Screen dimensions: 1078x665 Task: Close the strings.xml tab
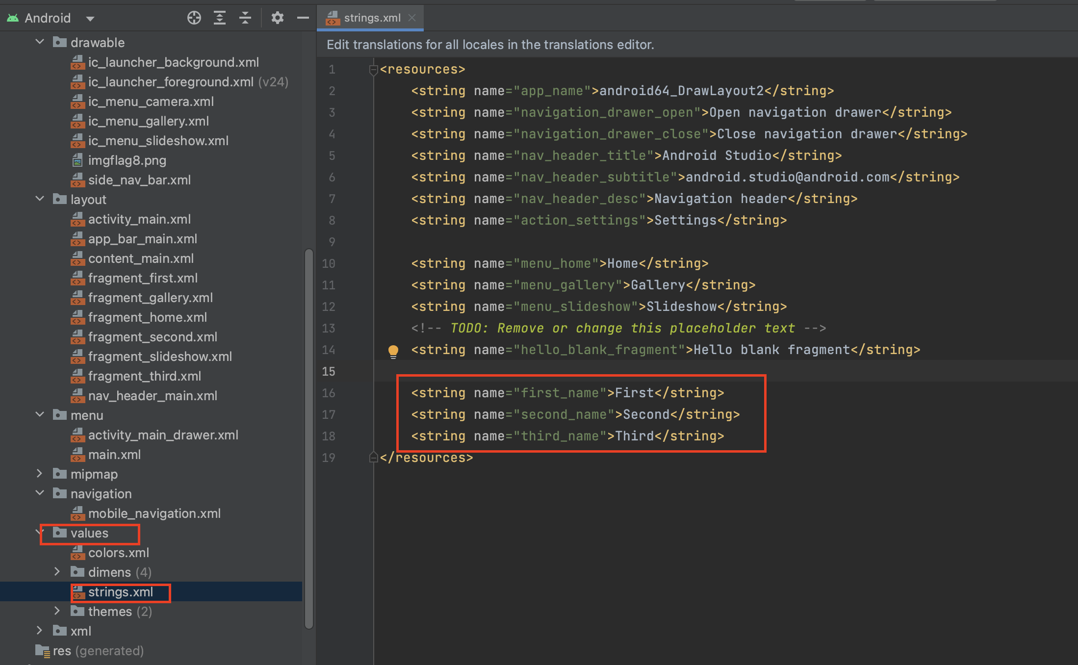coord(412,18)
